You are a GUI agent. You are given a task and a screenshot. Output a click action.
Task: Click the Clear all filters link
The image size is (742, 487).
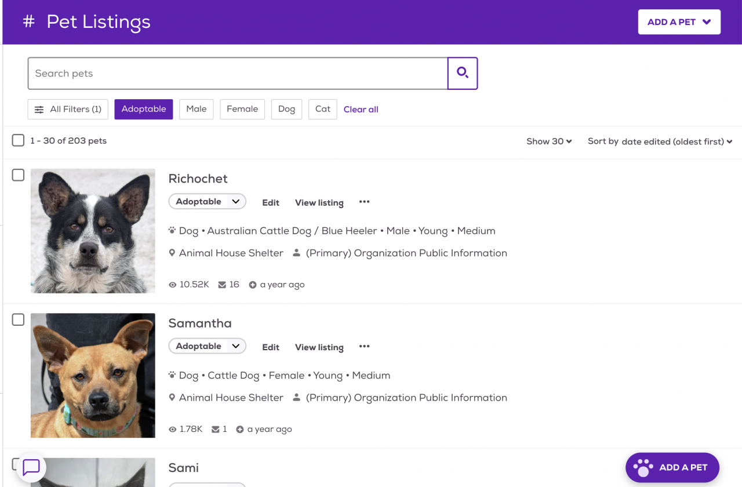pos(361,110)
